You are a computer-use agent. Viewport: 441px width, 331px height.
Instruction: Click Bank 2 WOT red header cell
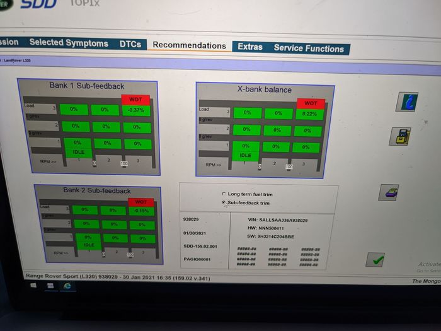pyautogui.click(x=141, y=202)
